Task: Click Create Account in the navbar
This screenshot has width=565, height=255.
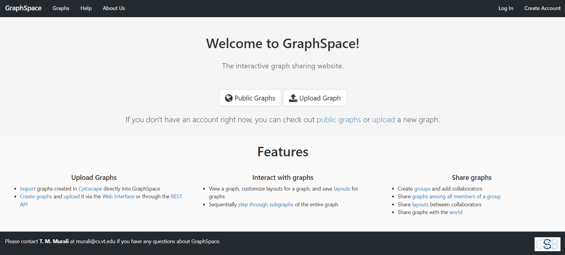Action: [542, 8]
